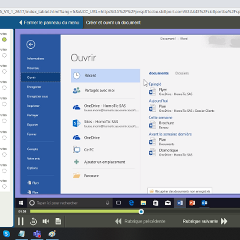Select the personal OneDrive location
Image resolution: width=240 pixels, height=240 pixels.
coord(105,137)
